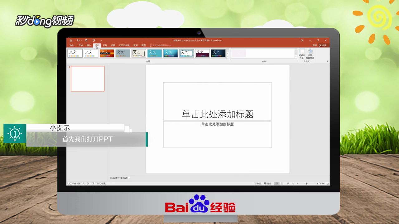Click the Tell Me search box
This screenshot has height=224, width=399.
161,45
